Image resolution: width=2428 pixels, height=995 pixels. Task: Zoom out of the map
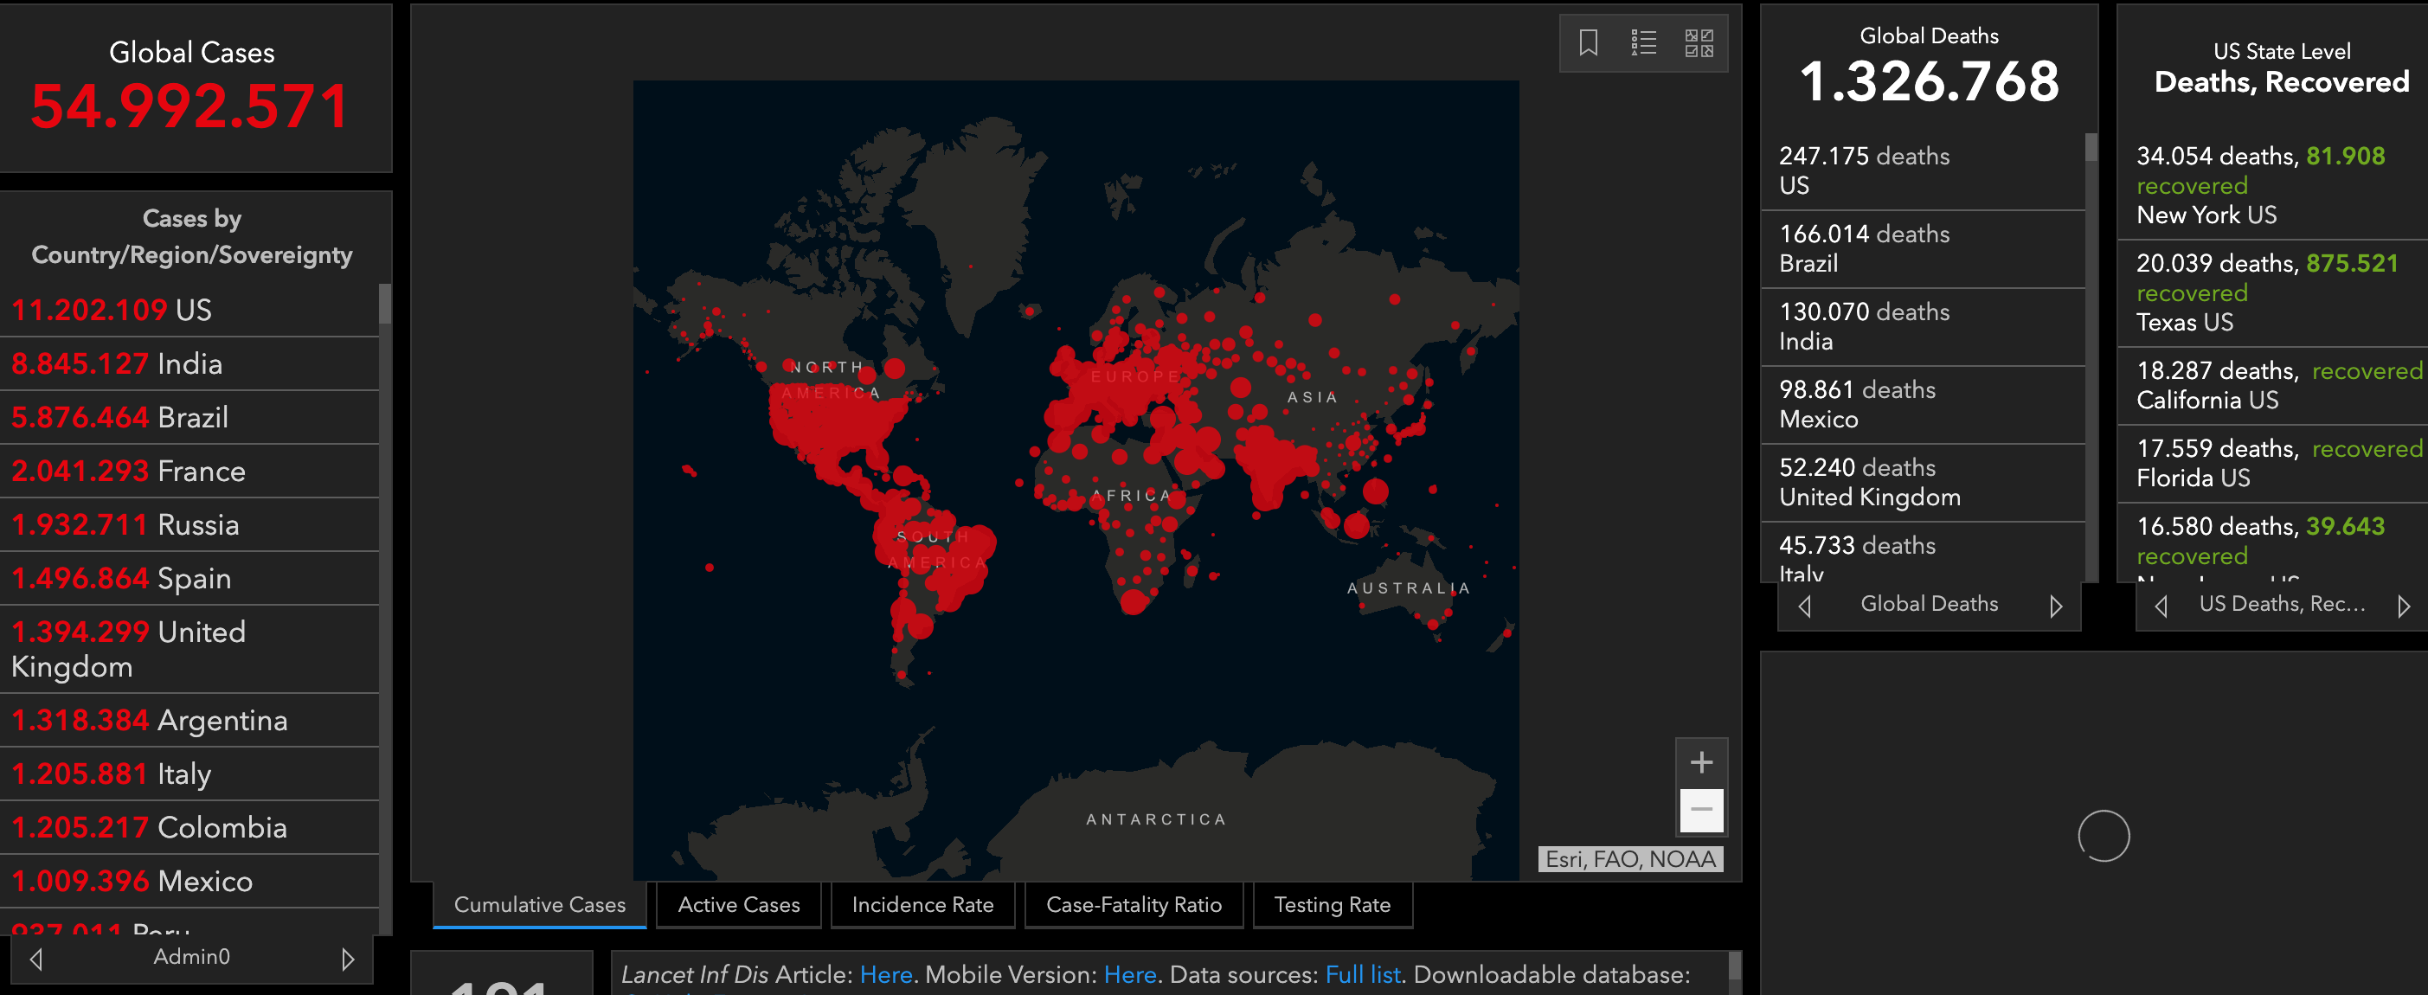tap(1700, 809)
